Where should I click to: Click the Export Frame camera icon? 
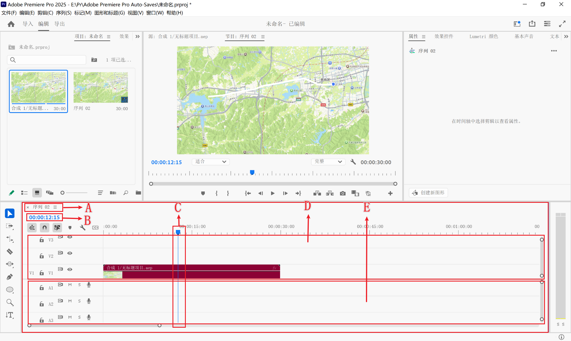[343, 193]
